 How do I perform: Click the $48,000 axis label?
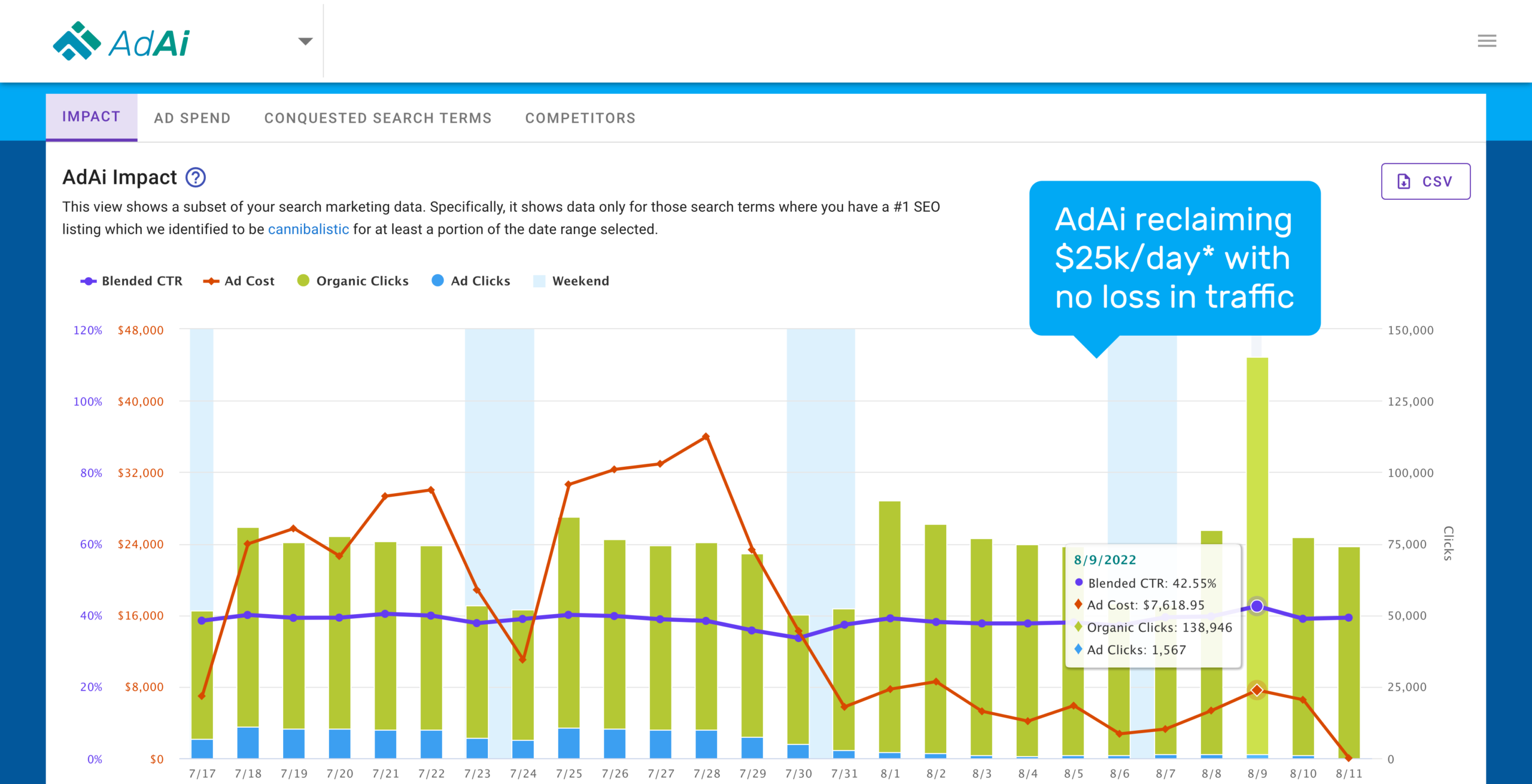pos(141,330)
